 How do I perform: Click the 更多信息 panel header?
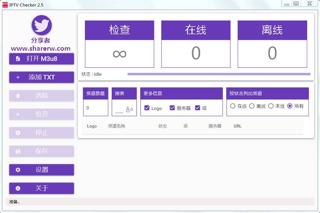(181, 93)
